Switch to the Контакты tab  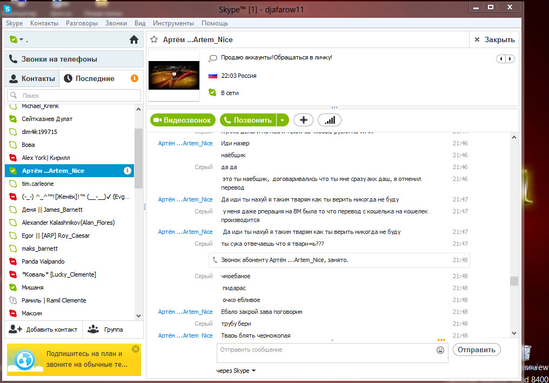(32, 78)
